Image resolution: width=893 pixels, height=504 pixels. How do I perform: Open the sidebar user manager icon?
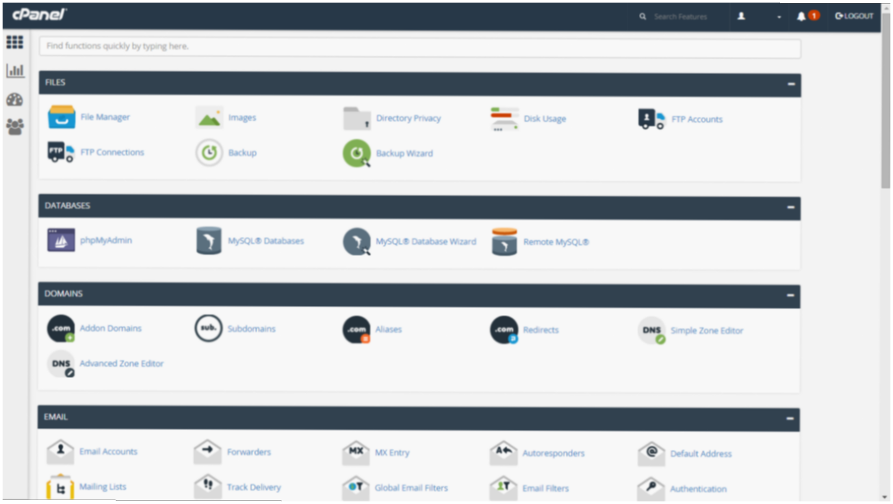pyautogui.click(x=14, y=126)
